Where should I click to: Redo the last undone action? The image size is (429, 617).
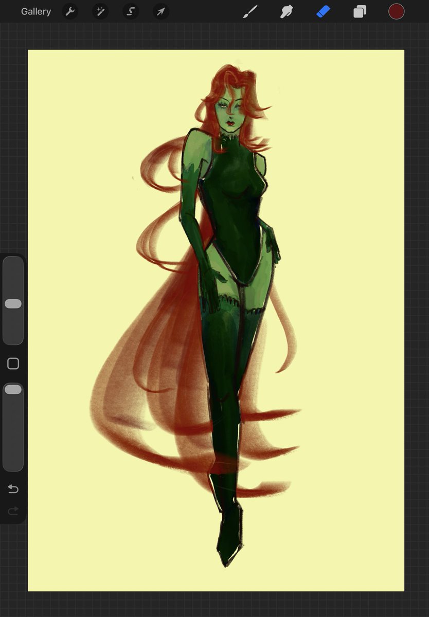[13, 511]
